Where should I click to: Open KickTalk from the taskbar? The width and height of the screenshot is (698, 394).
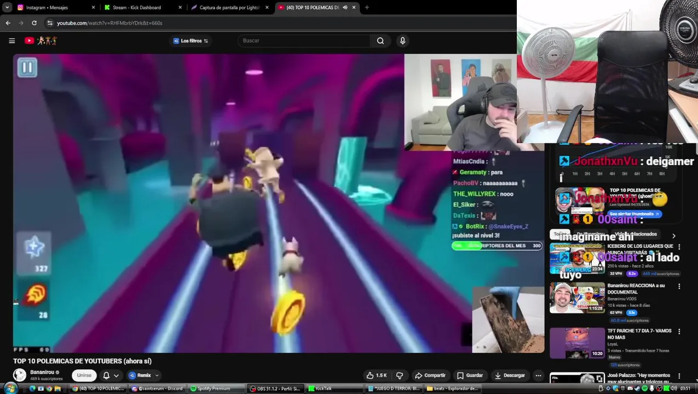click(x=334, y=389)
